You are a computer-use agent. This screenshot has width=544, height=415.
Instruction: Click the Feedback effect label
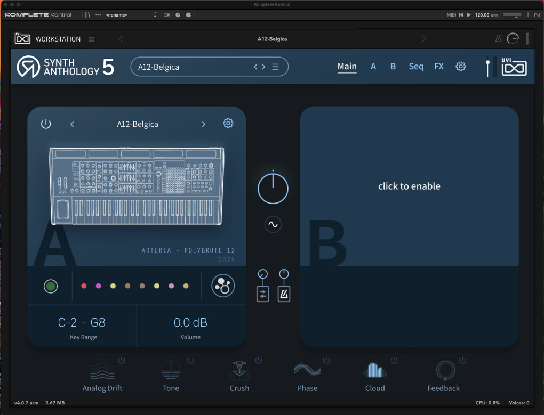pyautogui.click(x=443, y=388)
